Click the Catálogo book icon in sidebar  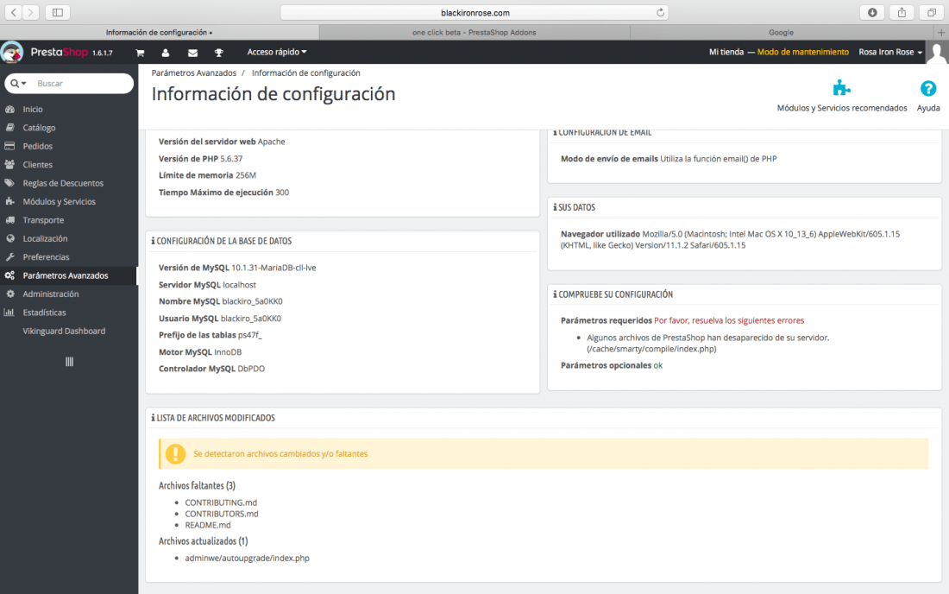click(9, 128)
